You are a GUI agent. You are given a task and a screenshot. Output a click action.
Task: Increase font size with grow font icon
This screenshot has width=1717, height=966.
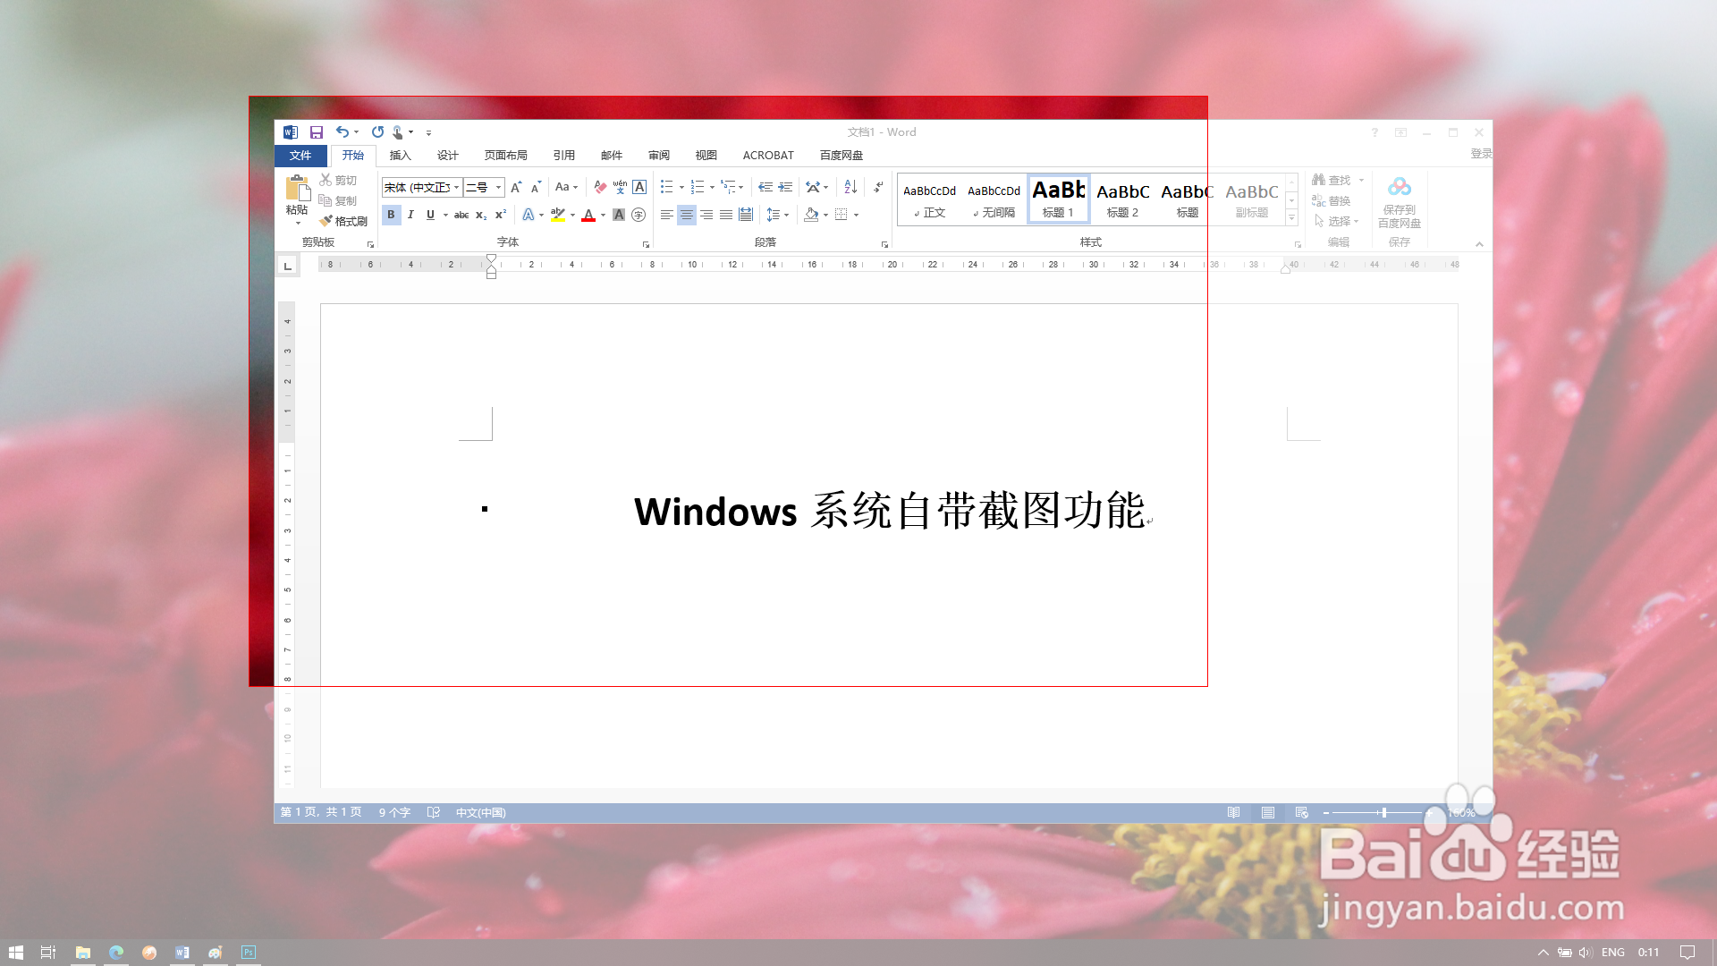(x=516, y=187)
